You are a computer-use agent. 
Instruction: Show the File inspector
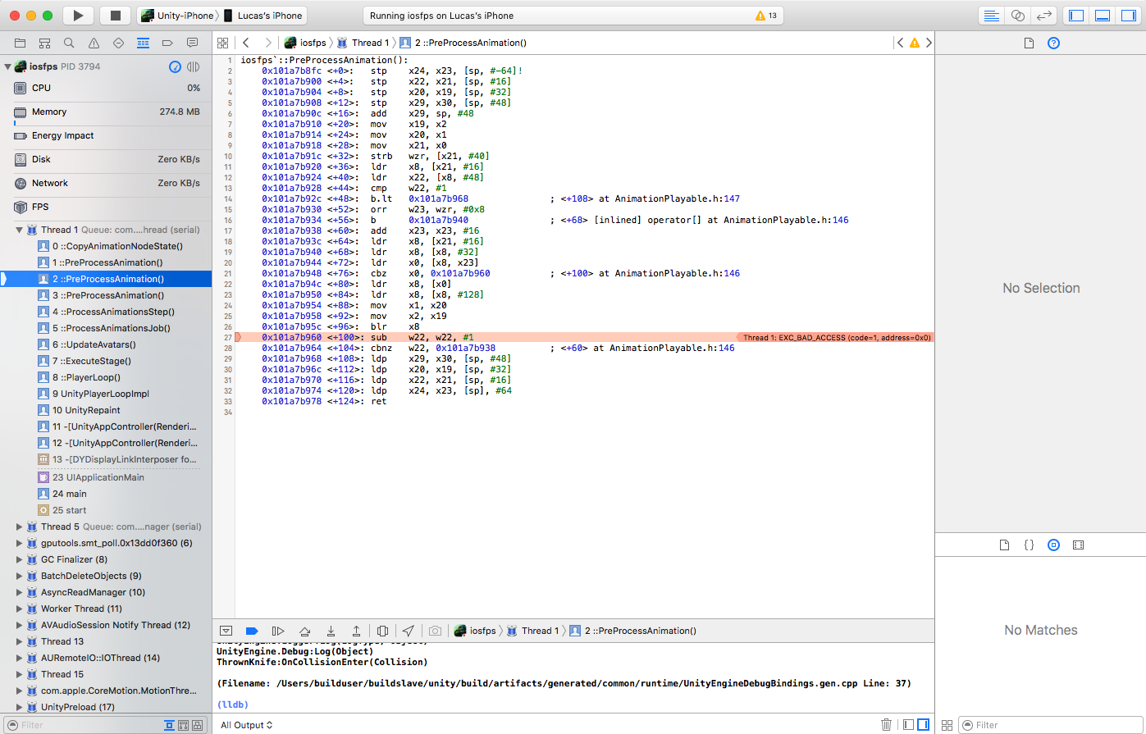[1030, 43]
